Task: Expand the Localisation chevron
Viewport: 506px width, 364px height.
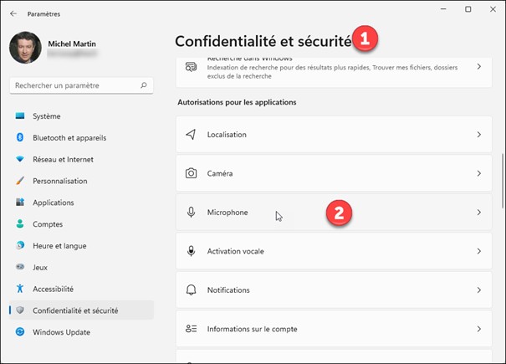Action: coord(479,134)
